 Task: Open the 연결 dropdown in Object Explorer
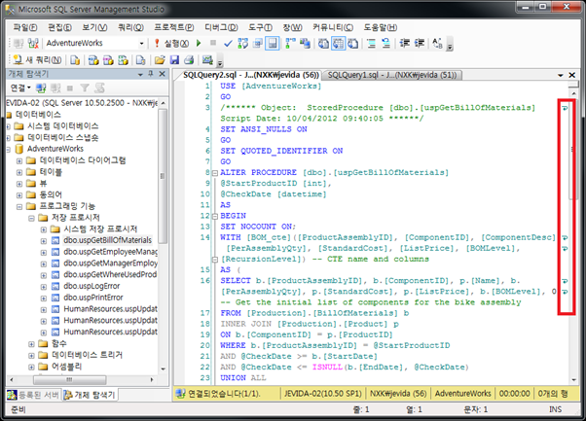[20, 88]
